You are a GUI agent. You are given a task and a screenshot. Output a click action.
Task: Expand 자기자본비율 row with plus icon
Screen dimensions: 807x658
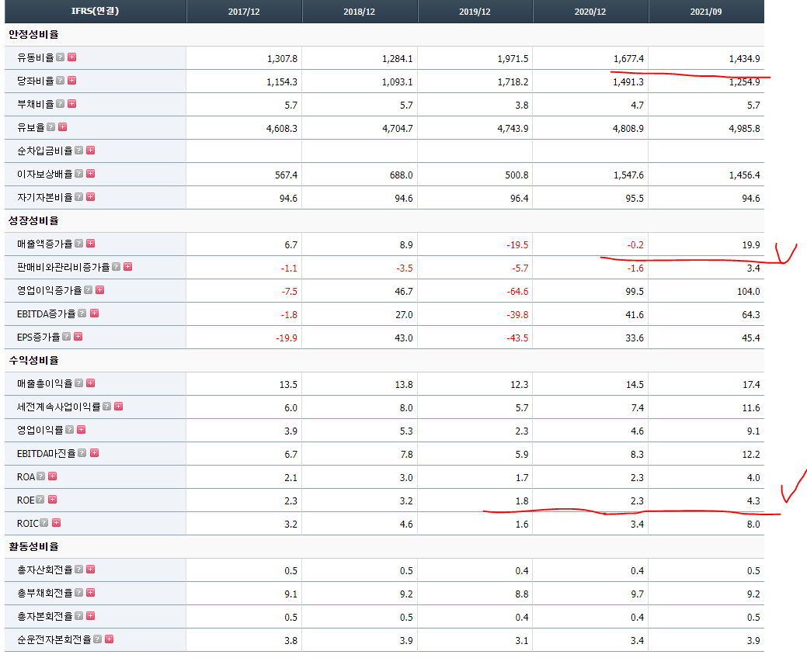pyautogui.click(x=91, y=197)
